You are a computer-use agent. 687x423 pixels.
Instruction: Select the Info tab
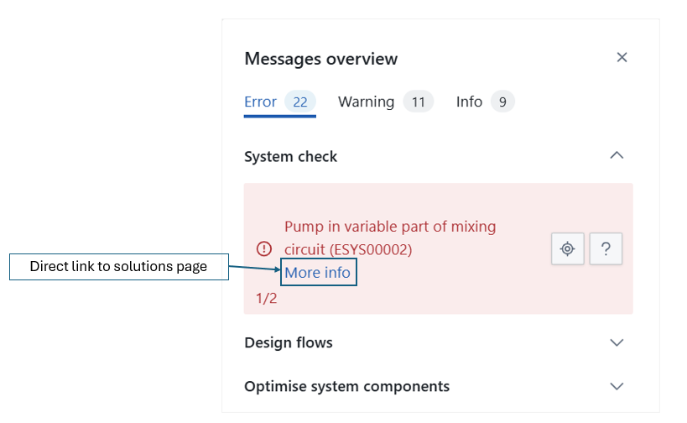pos(469,102)
